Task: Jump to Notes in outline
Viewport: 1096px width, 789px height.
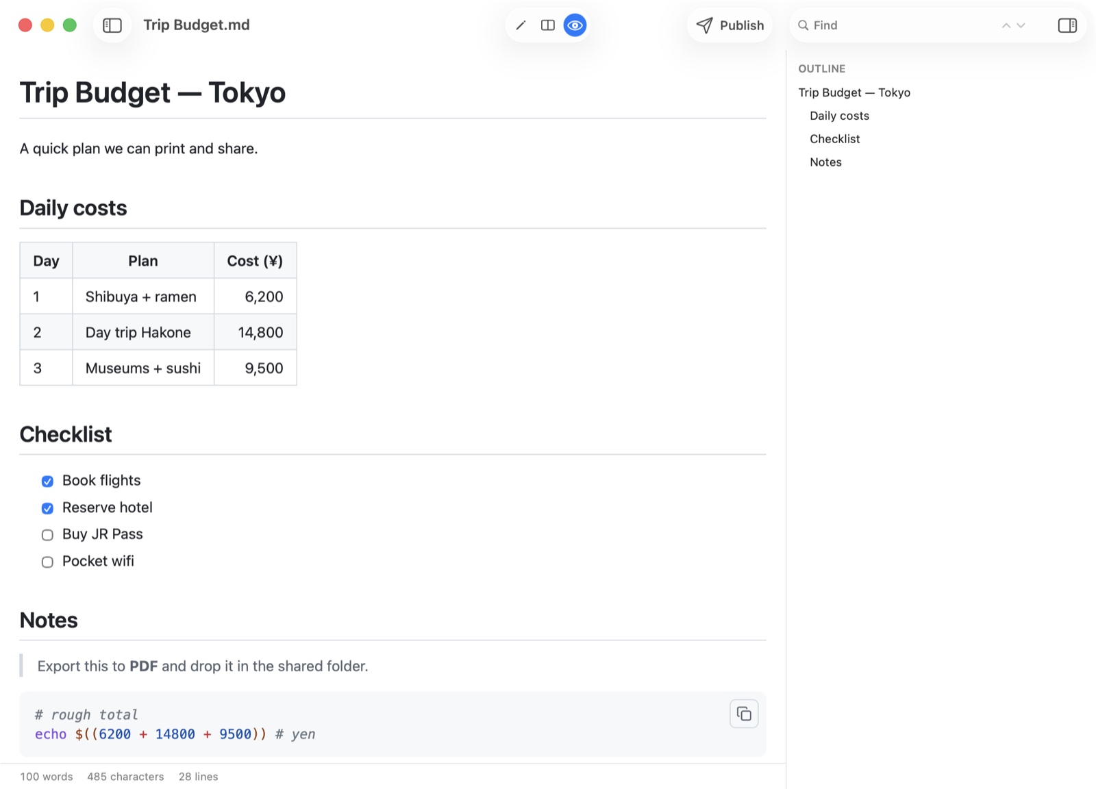Action: tap(825, 162)
